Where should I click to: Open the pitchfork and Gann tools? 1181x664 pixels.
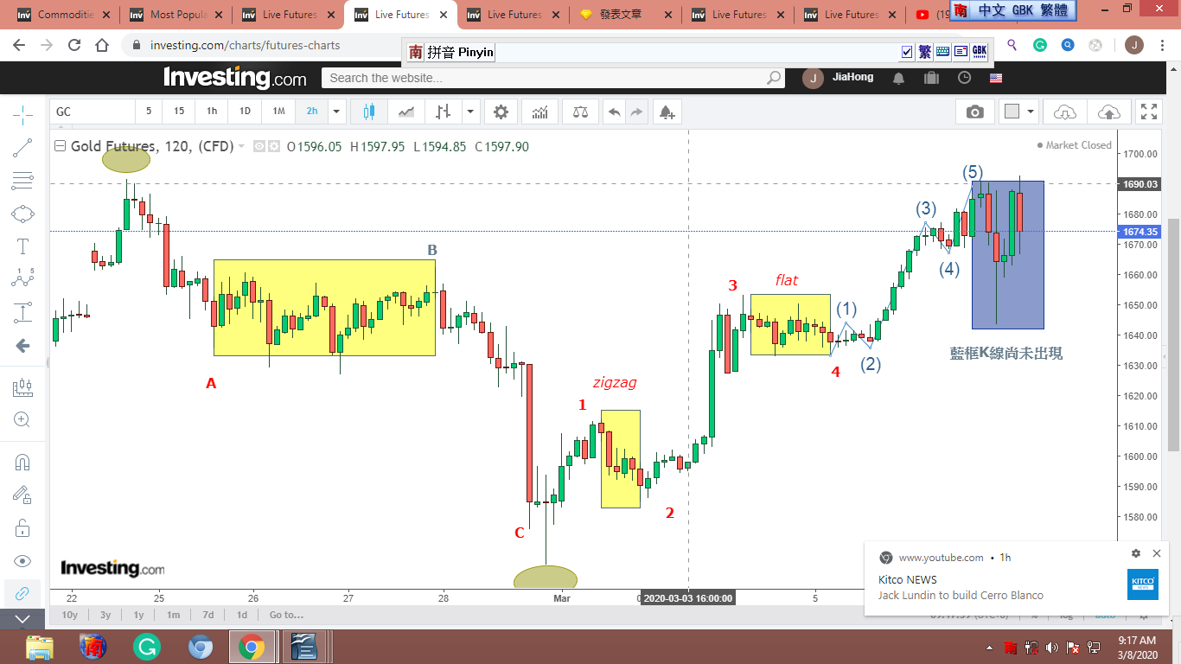[x=22, y=182]
